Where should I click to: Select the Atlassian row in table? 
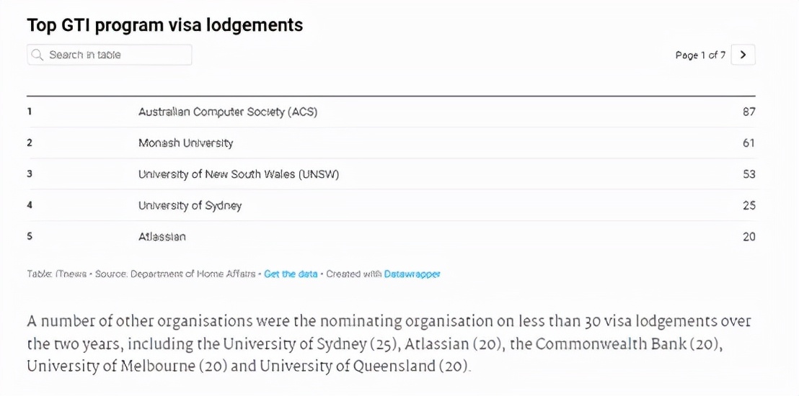coord(391,237)
